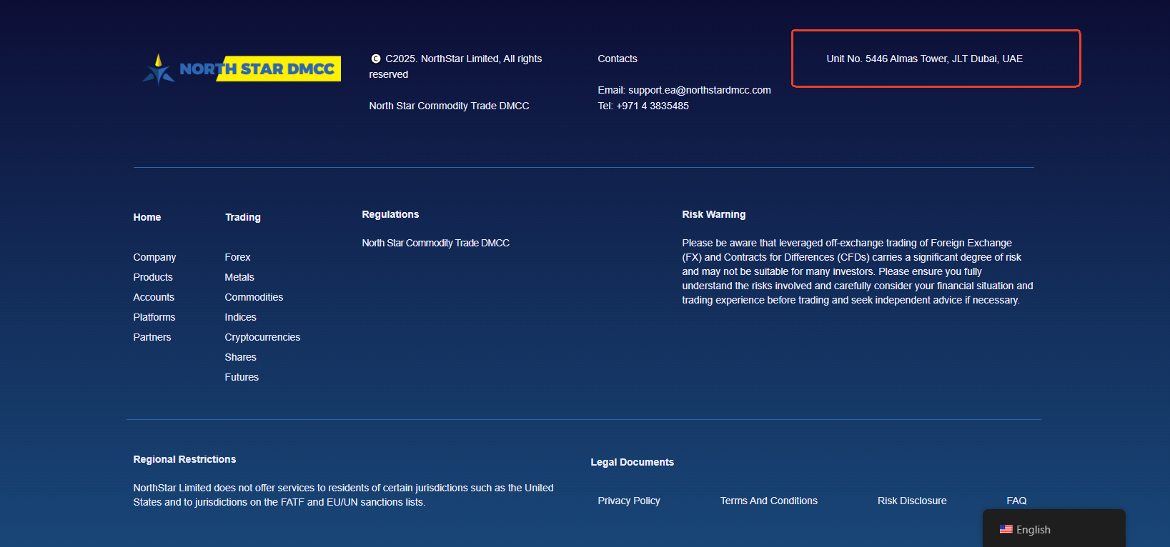Click the support email address

click(x=699, y=90)
